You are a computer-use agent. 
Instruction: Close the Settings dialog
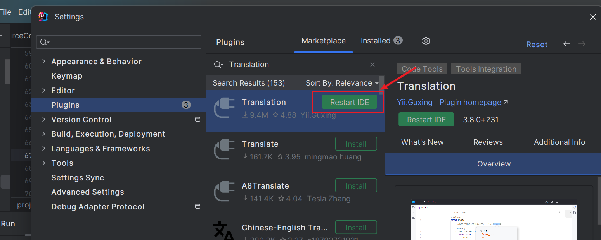(x=593, y=17)
